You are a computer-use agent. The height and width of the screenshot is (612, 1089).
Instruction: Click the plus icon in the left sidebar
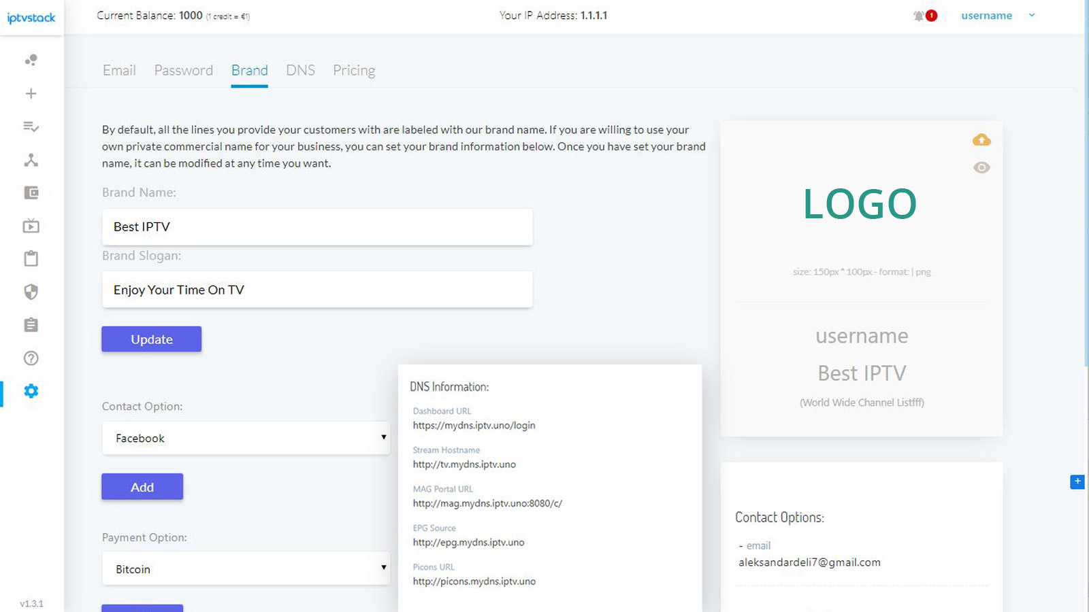[31, 93]
